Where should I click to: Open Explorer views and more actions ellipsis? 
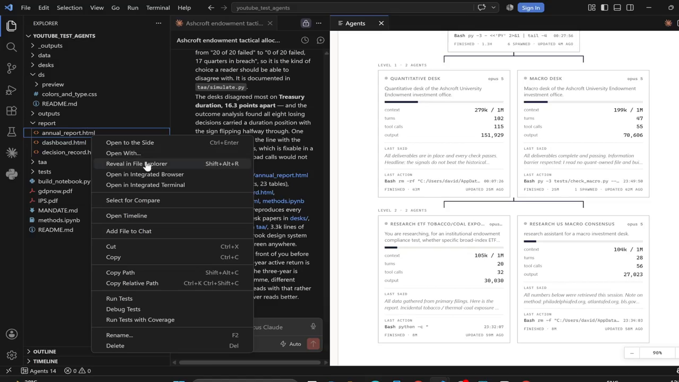(x=158, y=23)
